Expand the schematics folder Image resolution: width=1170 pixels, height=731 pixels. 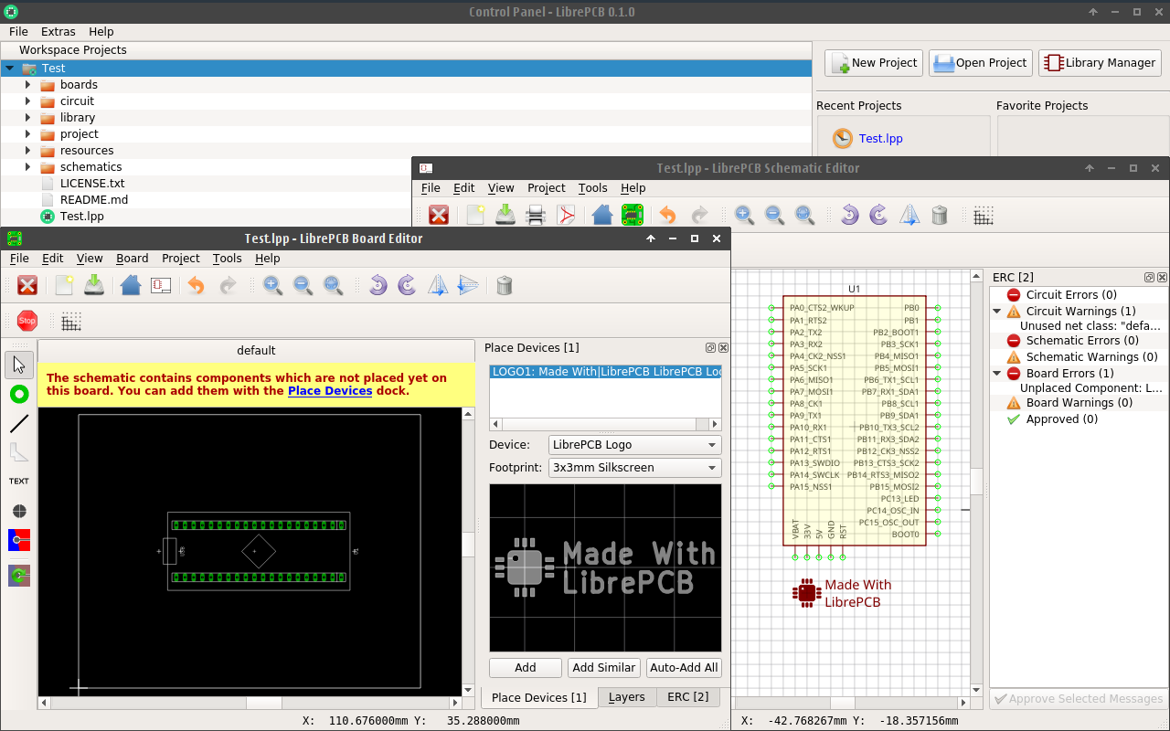27,167
